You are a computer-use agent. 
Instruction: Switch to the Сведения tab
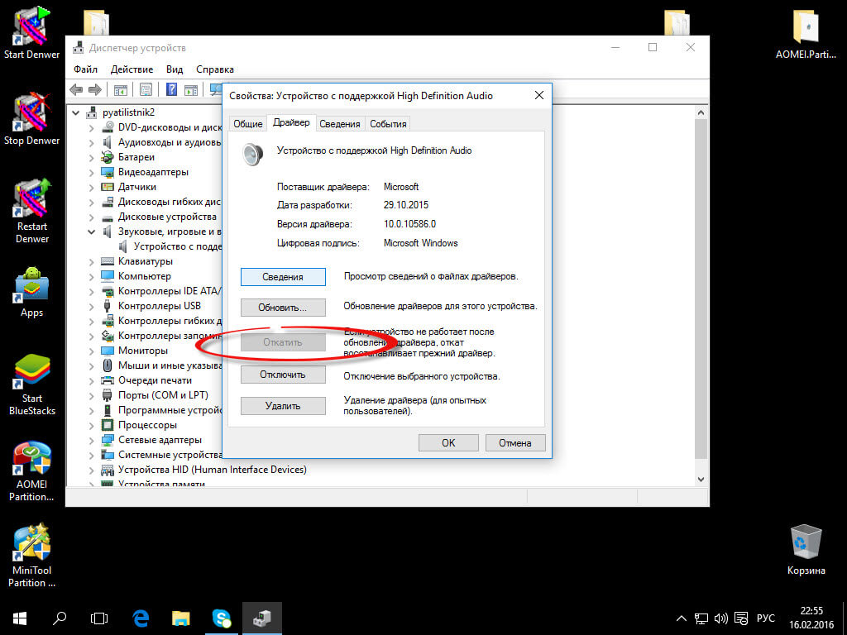(339, 124)
